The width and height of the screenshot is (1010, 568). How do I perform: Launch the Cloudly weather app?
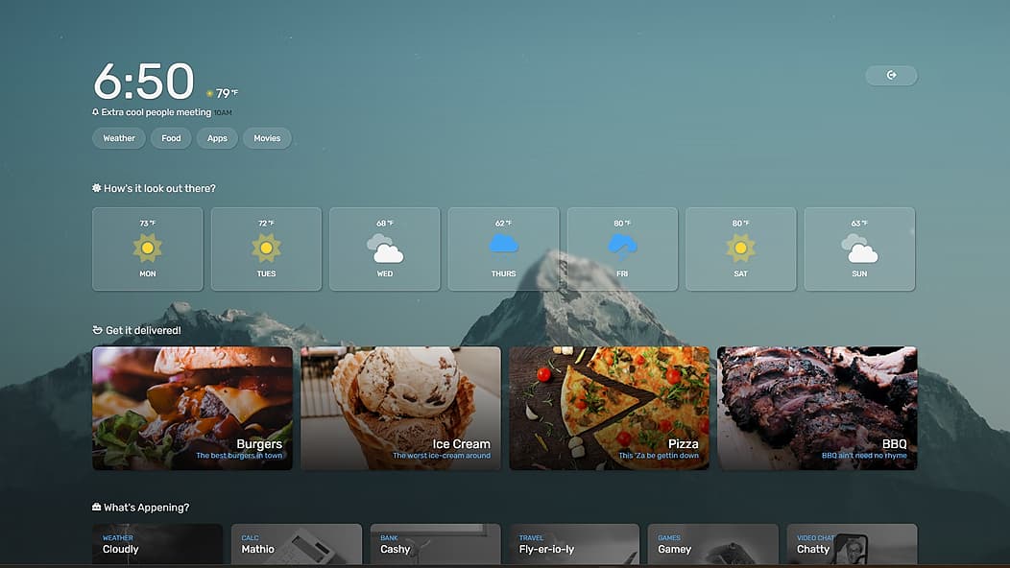click(x=157, y=547)
